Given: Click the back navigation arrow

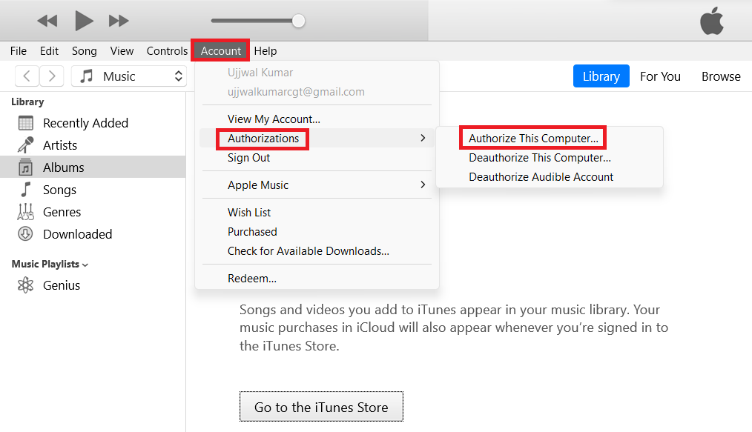Looking at the screenshot, I should point(27,76).
